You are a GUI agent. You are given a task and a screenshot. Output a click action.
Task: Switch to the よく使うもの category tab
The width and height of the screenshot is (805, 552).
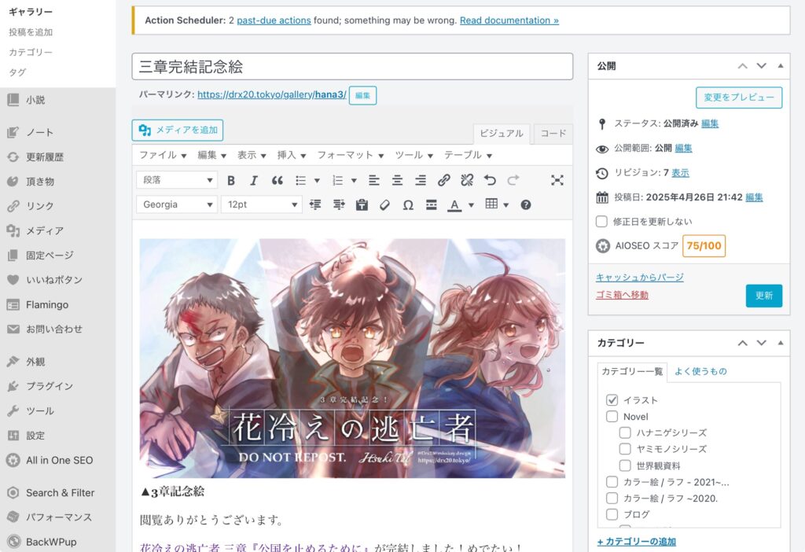(700, 371)
